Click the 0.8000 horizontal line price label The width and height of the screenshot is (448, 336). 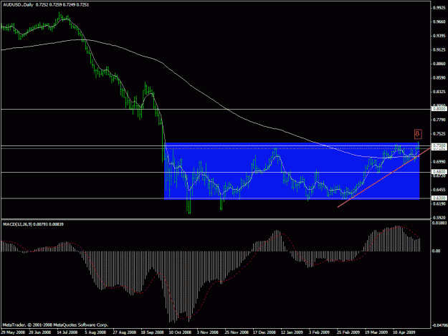tap(439, 109)
